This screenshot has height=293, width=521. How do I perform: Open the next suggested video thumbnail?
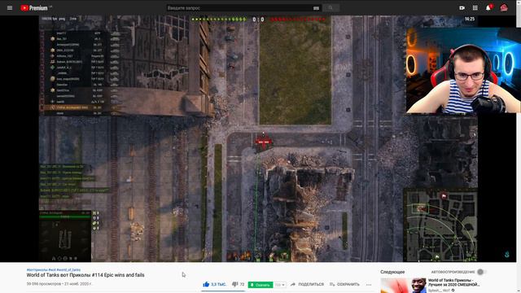click(404, 286)
